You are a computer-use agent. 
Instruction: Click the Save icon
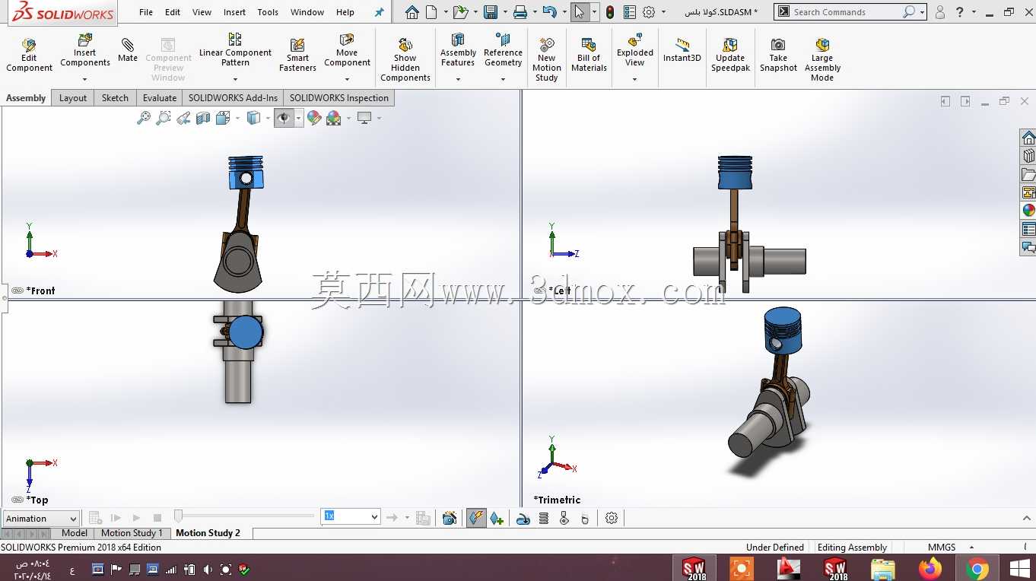[491, 12]
